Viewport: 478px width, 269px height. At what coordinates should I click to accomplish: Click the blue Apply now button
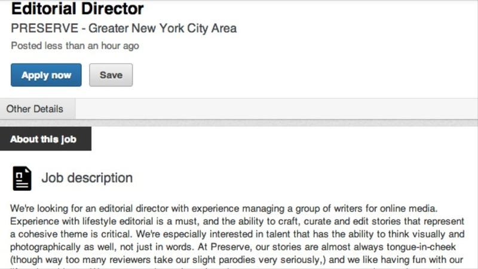pyautogui.click(x=46, y=75)
